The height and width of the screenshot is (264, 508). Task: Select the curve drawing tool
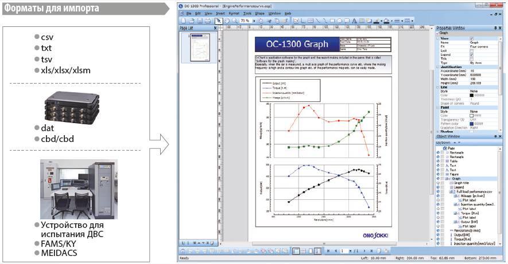click(x=325, y=21)
